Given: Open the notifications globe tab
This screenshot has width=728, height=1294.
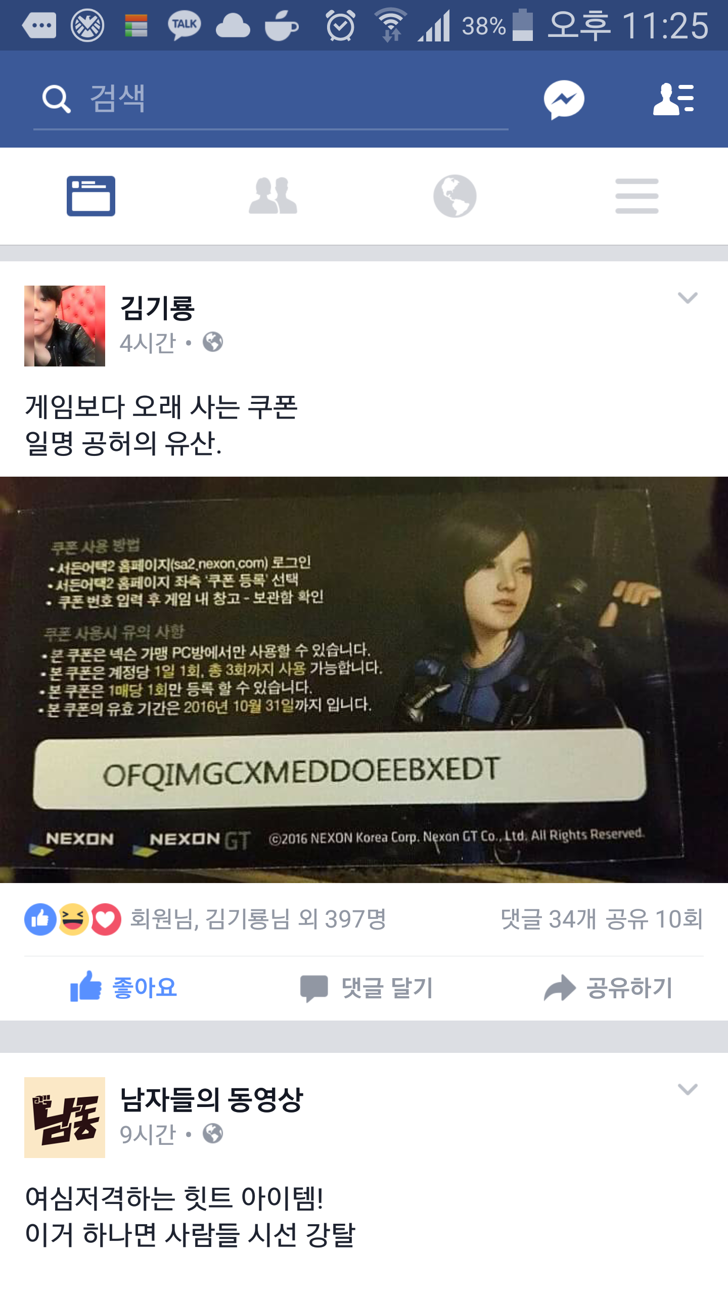Looking at the screenshot, I should point(455,196).
